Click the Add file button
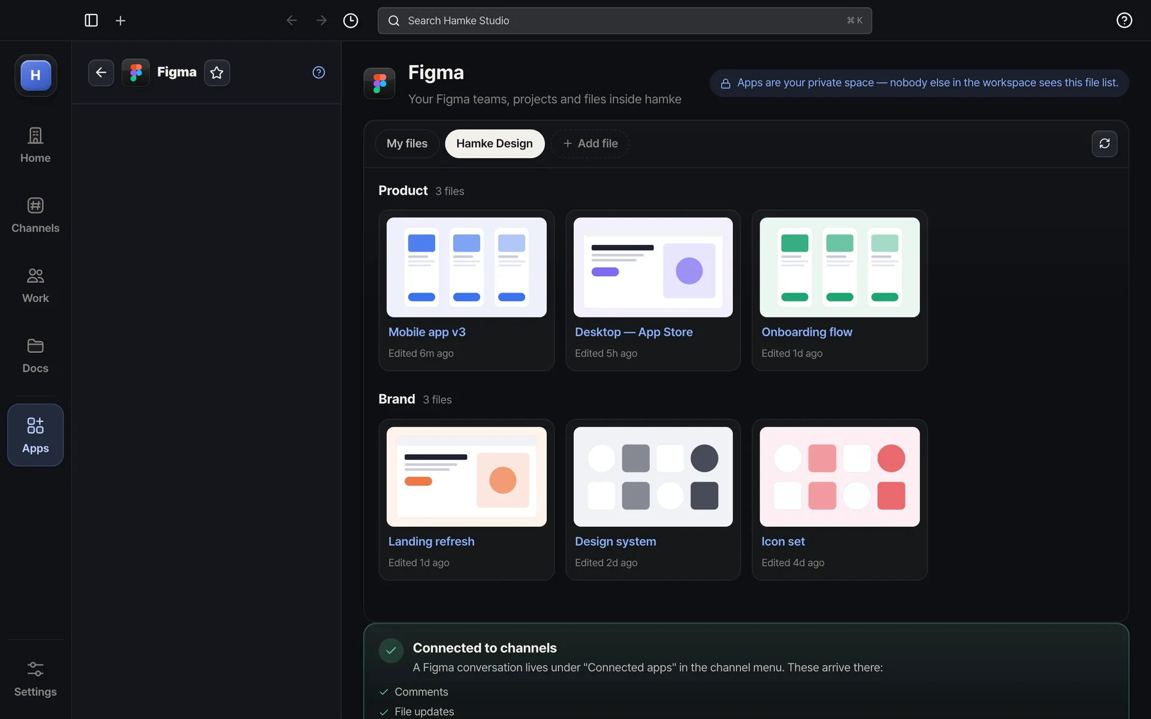Screen dimensions: 1151x719 tap(590, 144)
